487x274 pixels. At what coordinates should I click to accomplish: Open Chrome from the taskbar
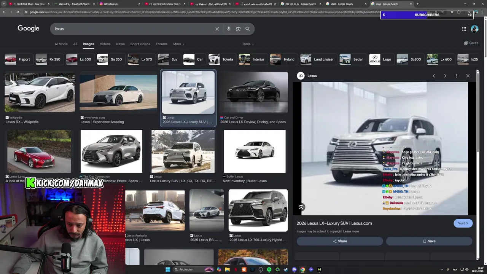click(x=302, y=269)
